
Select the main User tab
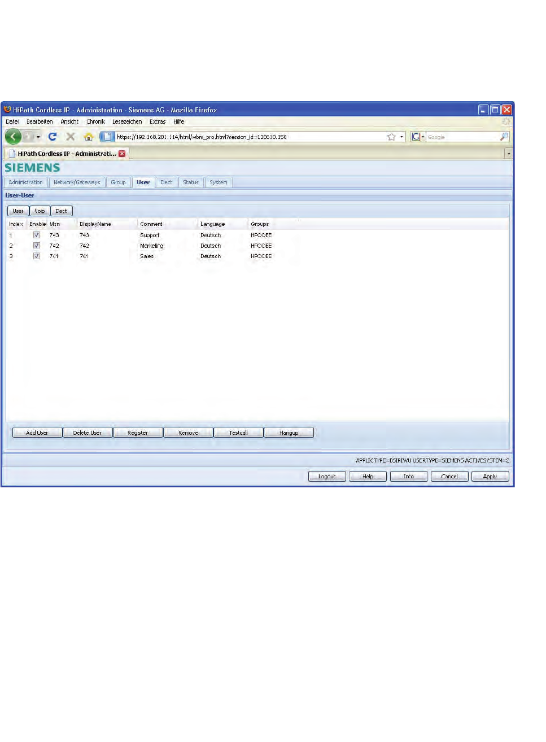[143, 182]
